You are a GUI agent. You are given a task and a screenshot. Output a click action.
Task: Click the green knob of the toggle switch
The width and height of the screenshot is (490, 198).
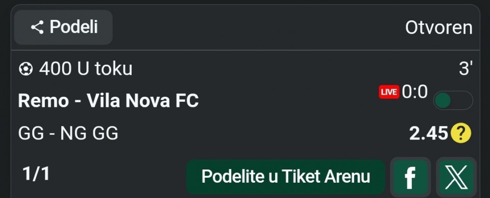443,100
